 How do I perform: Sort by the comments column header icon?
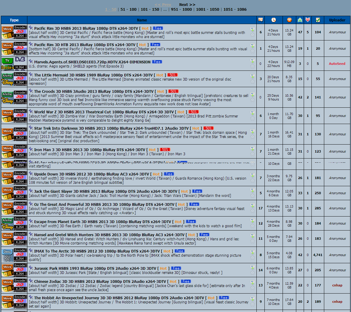260,20
